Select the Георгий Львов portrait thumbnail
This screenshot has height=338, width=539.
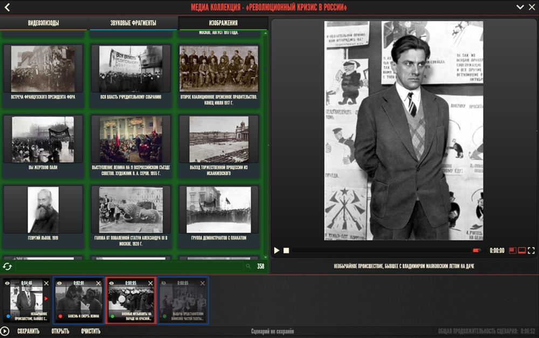coord(43,211)
